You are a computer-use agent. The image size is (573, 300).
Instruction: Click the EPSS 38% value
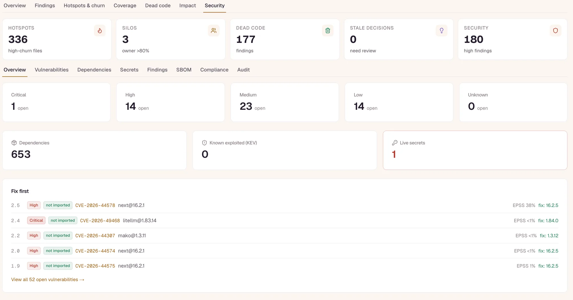(524, 205)
